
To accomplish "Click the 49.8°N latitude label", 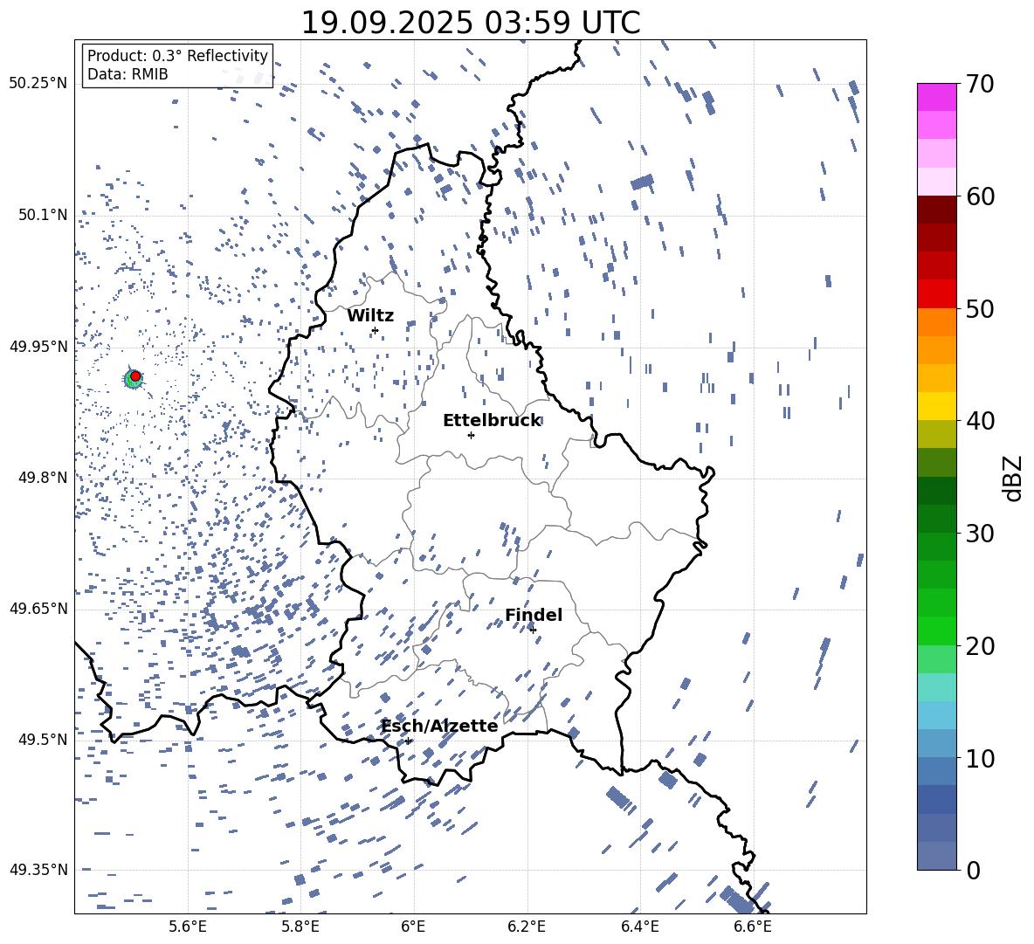I will 42,478.
